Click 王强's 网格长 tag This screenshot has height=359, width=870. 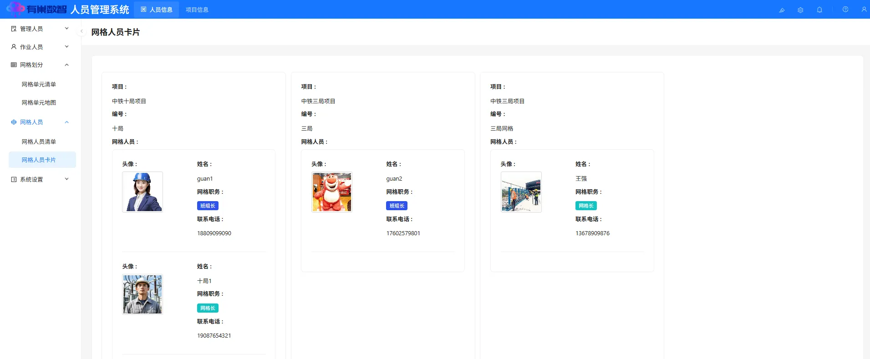click(x=586, y=206)
